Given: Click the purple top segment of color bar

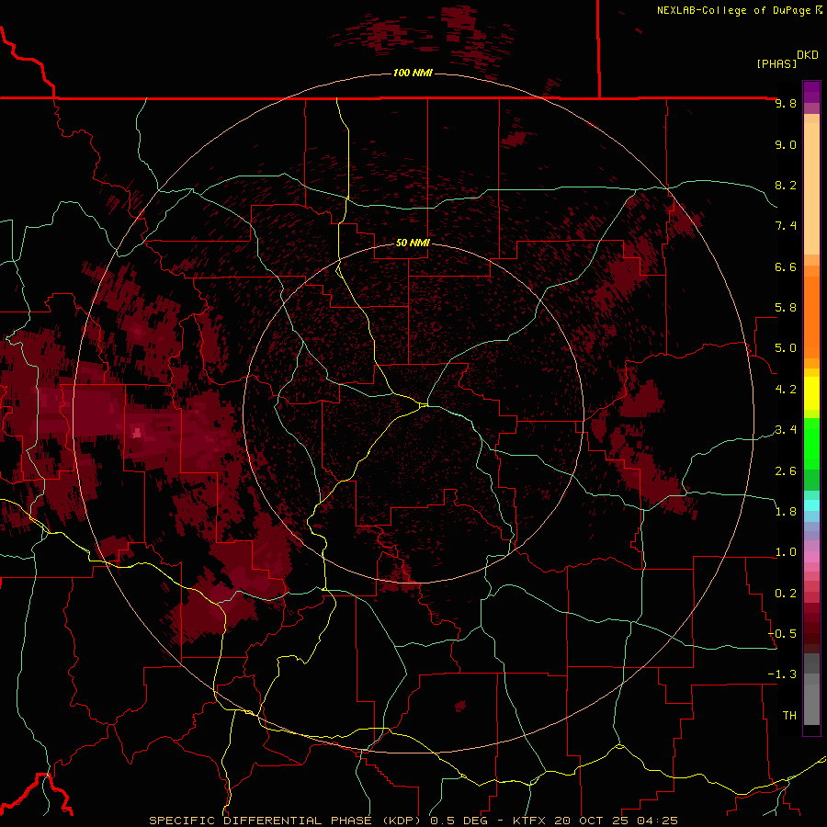Looking at the screenshot, I should [x=811, y=92].
